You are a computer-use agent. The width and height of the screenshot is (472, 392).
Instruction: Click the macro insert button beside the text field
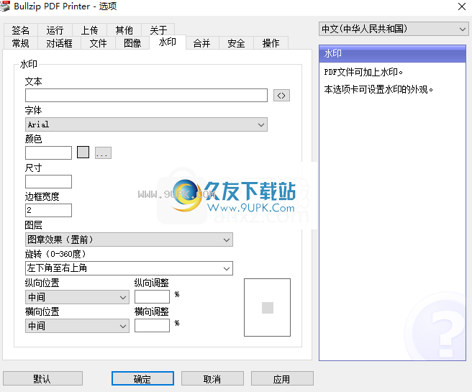[x=281, y=96]
